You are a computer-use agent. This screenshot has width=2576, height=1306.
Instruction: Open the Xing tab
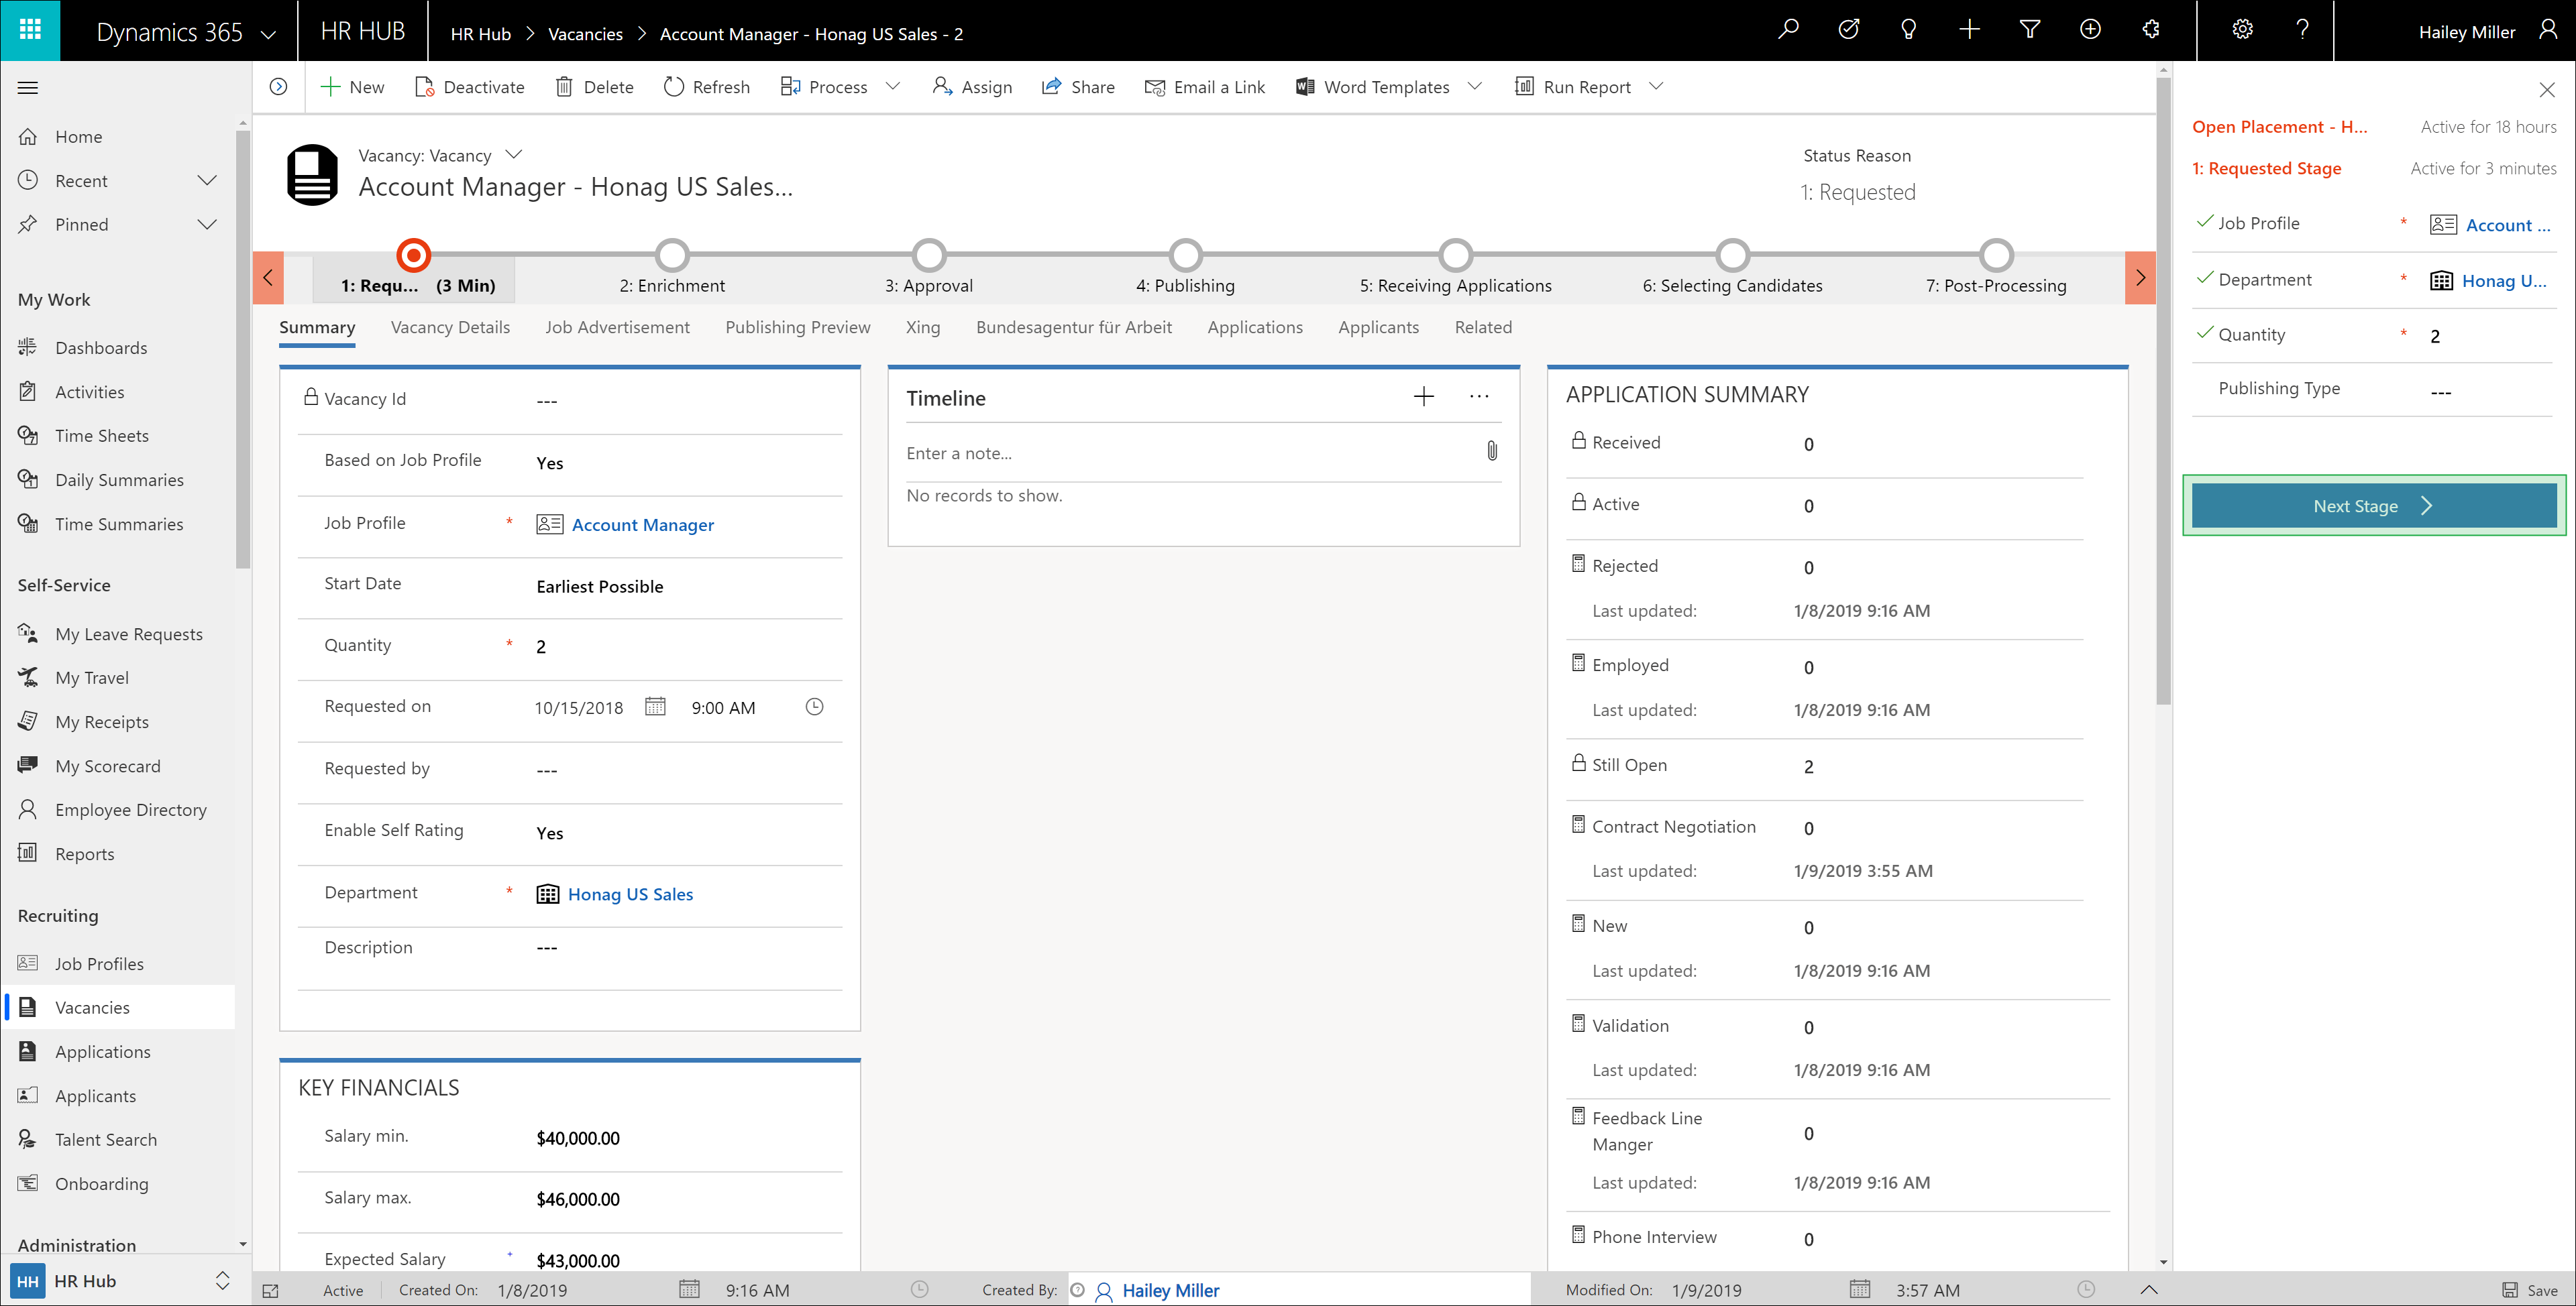click(922, 328)
